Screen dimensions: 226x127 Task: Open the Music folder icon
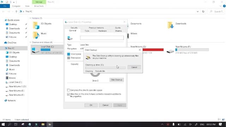click(36, 35)
